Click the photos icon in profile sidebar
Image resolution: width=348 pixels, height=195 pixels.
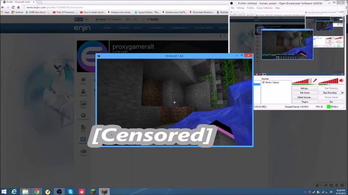[83, 103]
